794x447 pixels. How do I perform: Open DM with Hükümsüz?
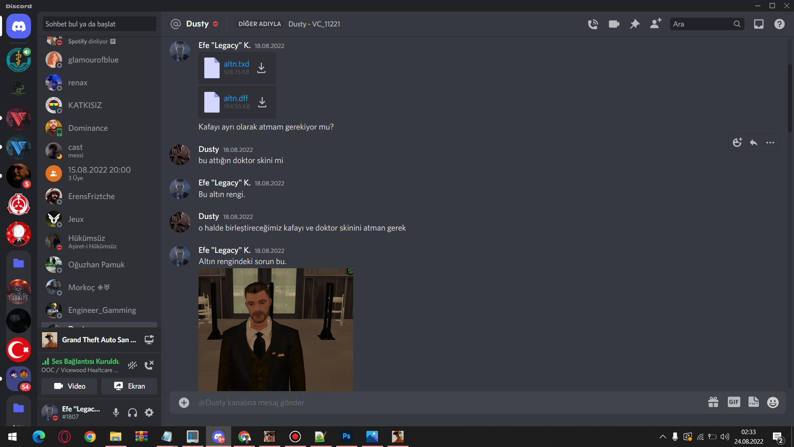(x=99, y=242)
